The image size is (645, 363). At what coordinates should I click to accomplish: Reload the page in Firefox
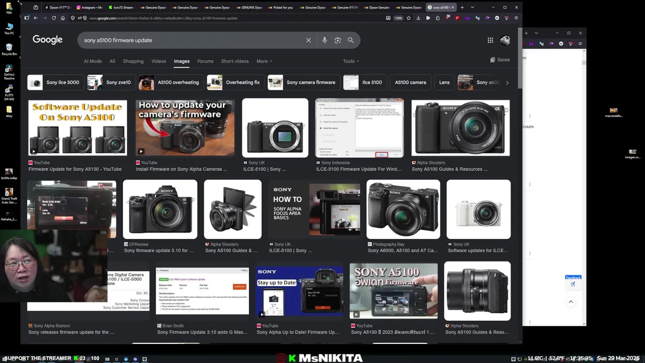(53, 18)
